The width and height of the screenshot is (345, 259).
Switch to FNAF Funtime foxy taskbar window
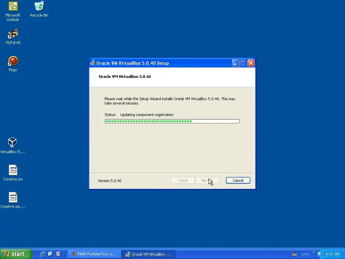[94, 254]
